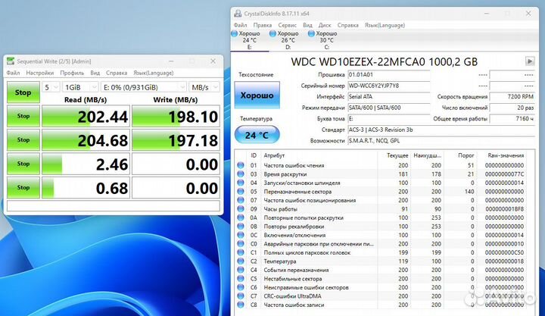Click the ID column header
The image size is (545, 316).
(254, 155)
